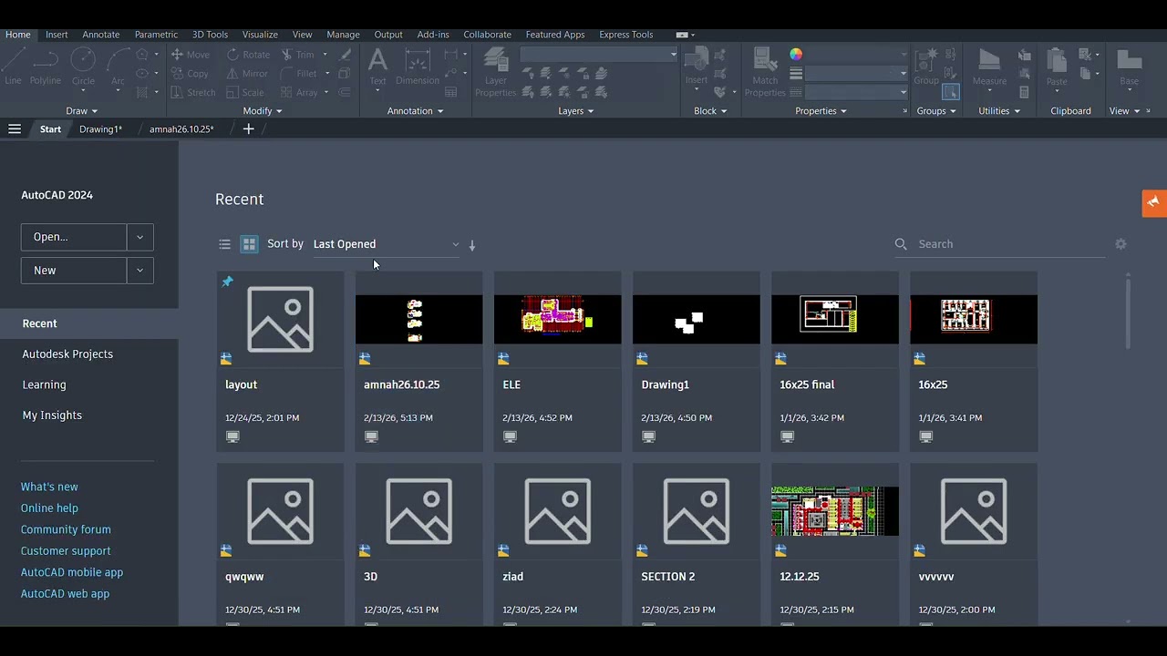Expand the Properties panel flyout
This screenshot has width=1167, height=656.
tap(821, 111)
